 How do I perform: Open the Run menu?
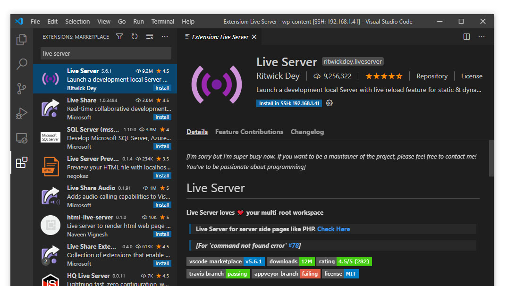point(138,21)
